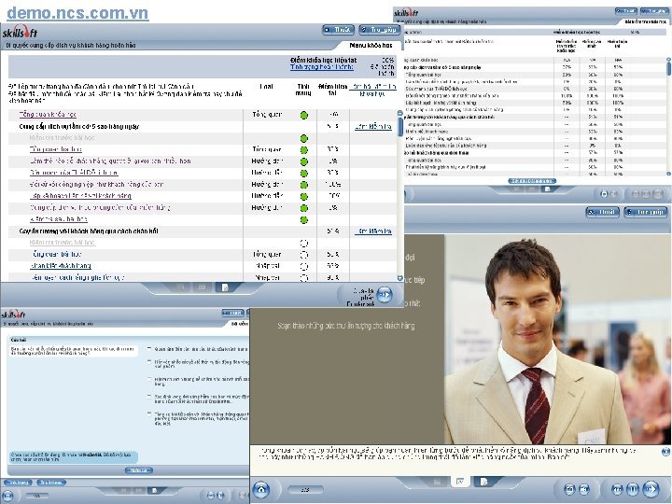
Task: Click the print icon in the quiz window footer
Action: click(x=210, y=495)
